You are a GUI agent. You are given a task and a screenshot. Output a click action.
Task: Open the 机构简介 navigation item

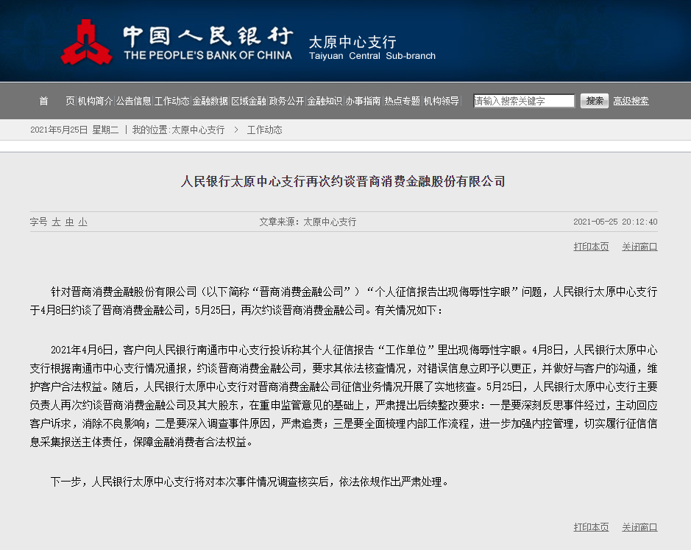coord(96,101)
